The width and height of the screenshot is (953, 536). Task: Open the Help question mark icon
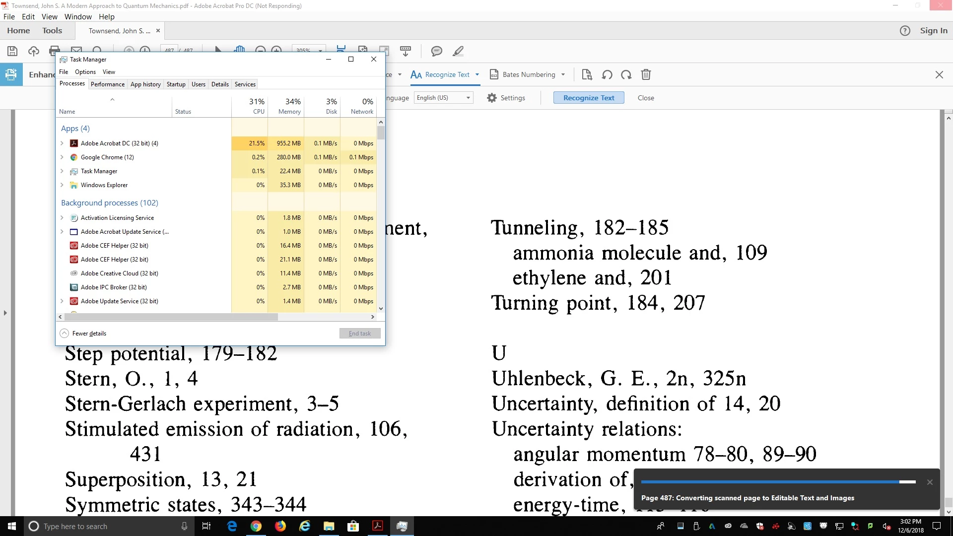tap(905, 31)
